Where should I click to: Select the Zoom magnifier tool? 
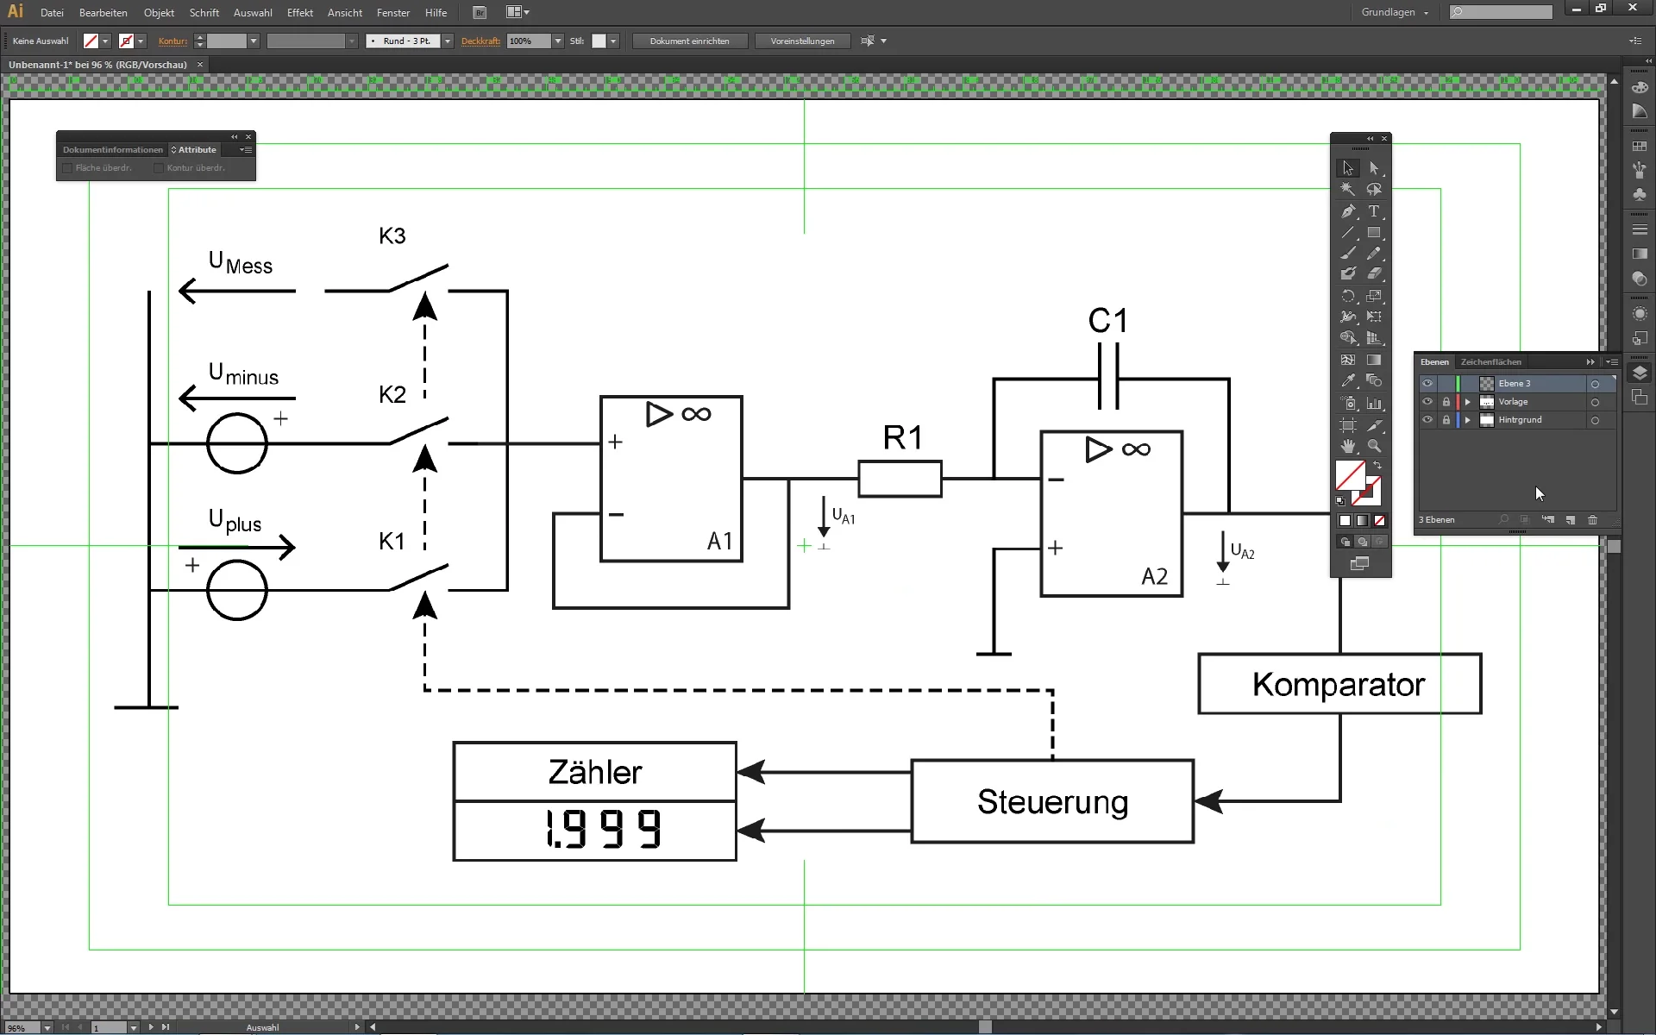pyautogui.click(x=1374, y=446)
